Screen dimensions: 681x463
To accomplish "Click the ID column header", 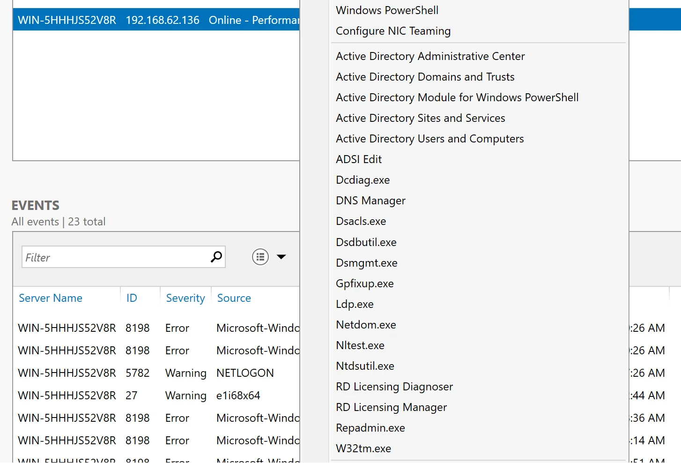I will point(132,298).
